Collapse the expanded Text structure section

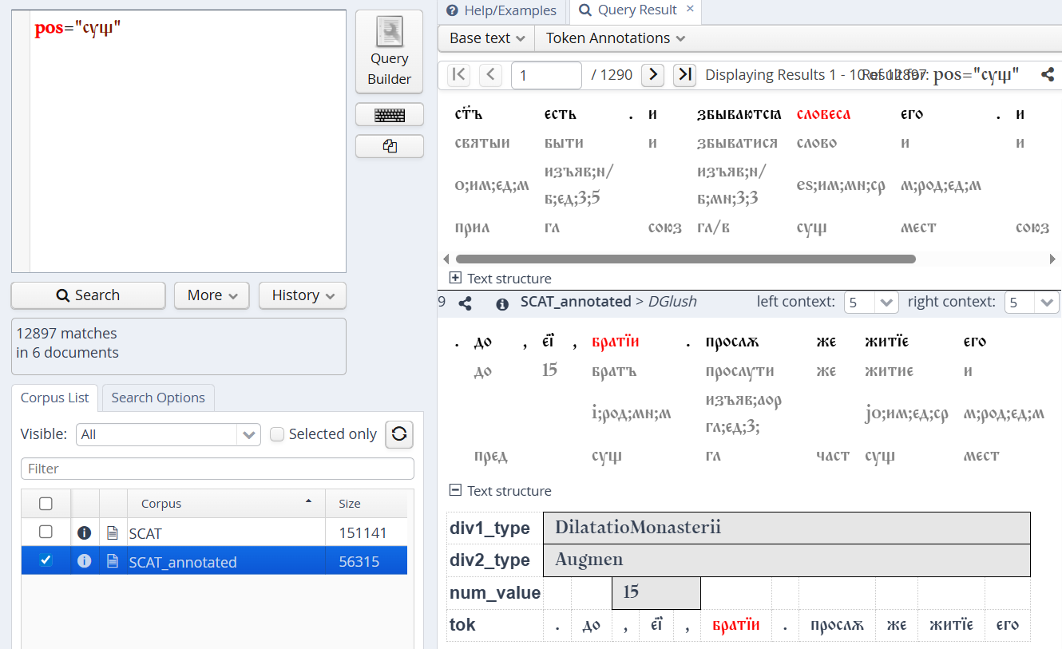tap(455, 491)
